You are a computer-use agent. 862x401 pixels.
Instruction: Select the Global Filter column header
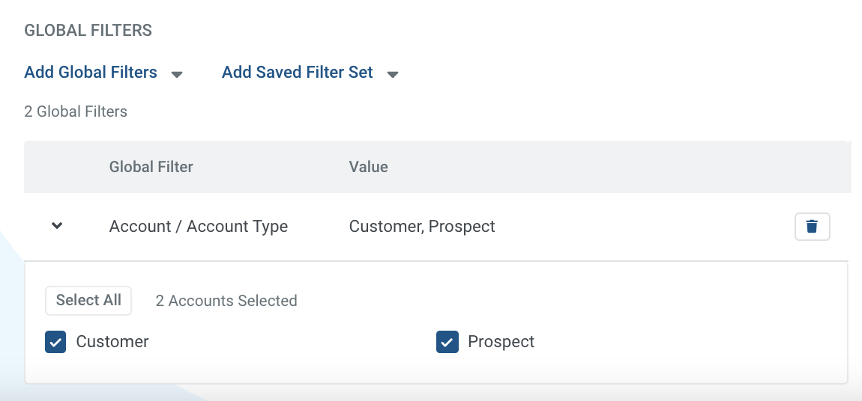[x=151, y=167]
